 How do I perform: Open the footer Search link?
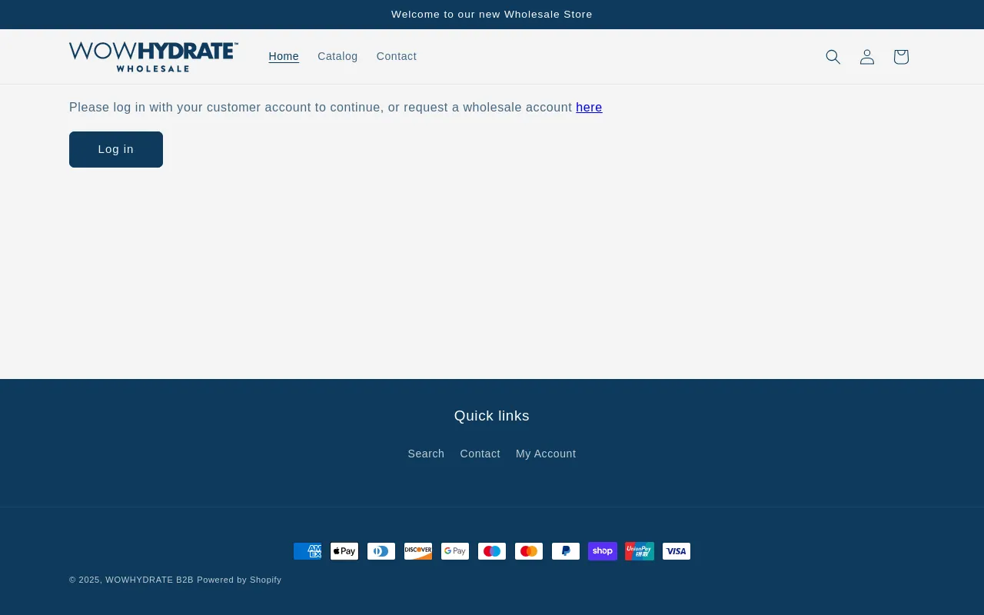point(426,454)
